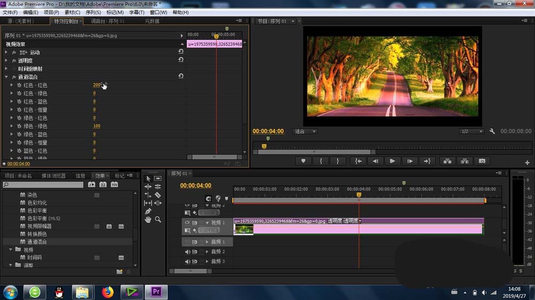Toggle timeline snap magnet
This screenshot has height=300, width=535.
208,199
